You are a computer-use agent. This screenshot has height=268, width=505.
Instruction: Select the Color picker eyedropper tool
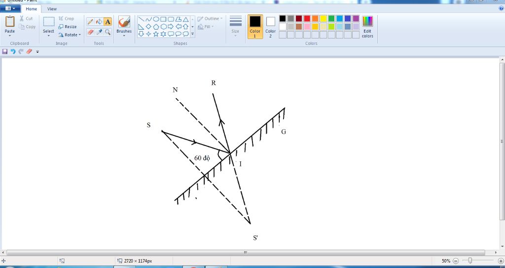tap(99, 32)
